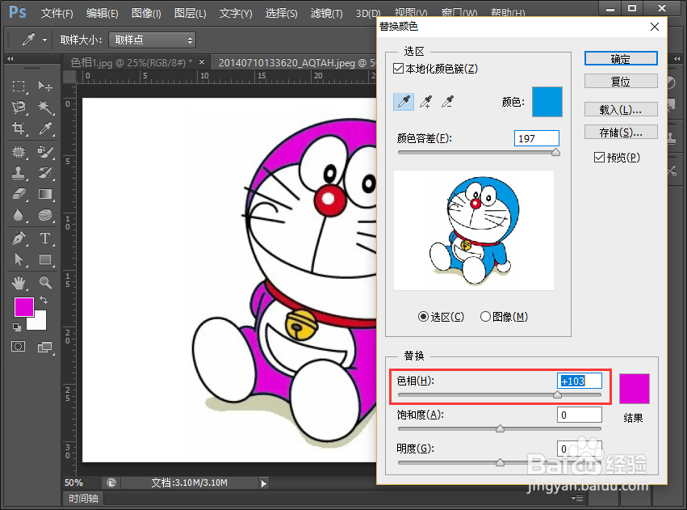Viewport: 687px width, 510px height.
Task: Open the eyedropper tool preset picker arrow
Action: 44,40
